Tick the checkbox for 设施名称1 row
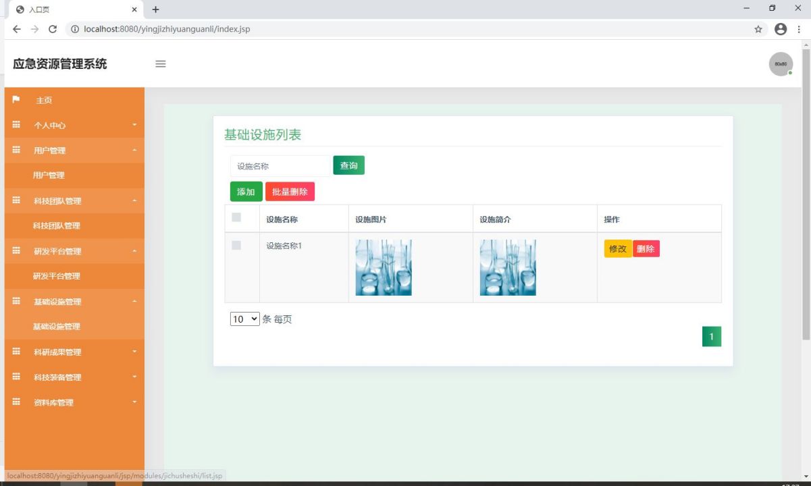This screenshot has width=811, height=486. pos(236,245)
